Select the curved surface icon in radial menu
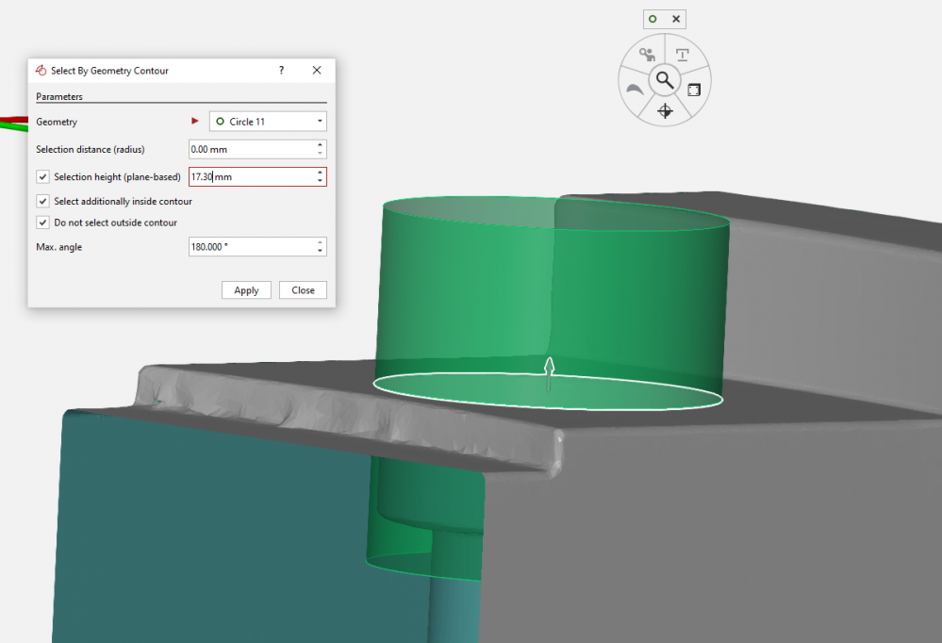 point(636,91)
